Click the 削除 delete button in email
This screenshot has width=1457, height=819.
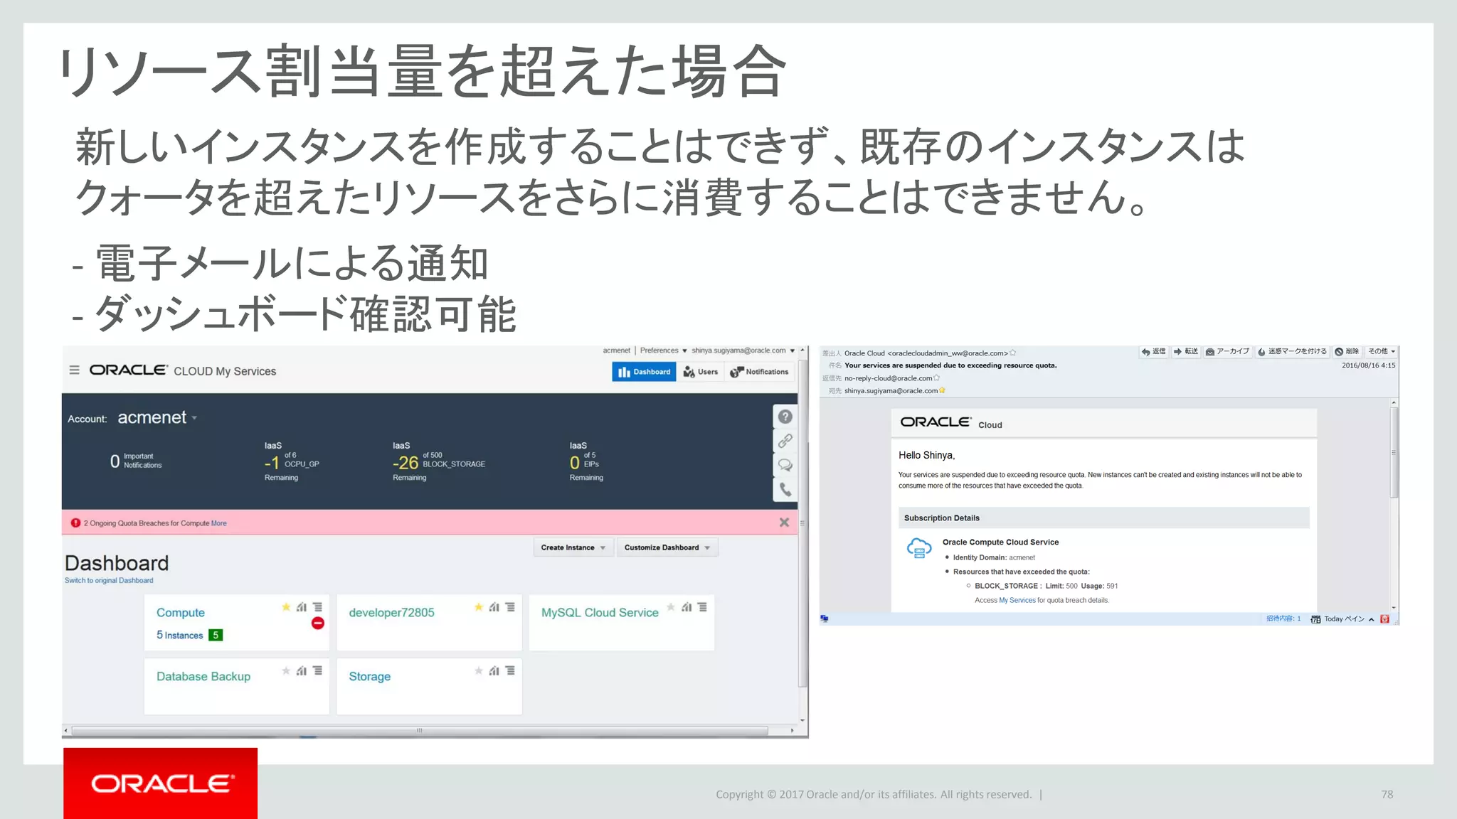1347,351
